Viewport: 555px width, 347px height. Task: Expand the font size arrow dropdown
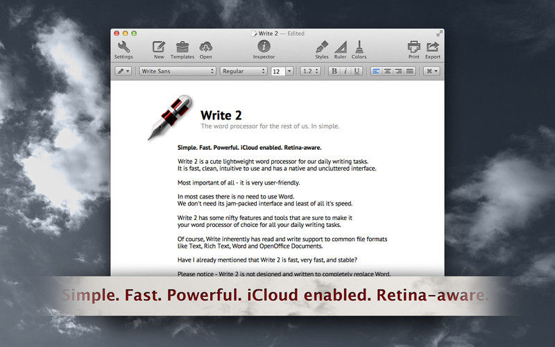click(289, 71)
